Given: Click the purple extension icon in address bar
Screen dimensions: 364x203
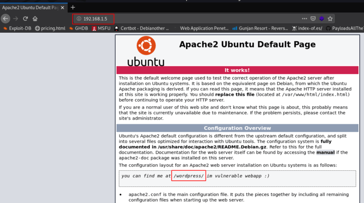Looking at the screenshot, I should 321,18.
